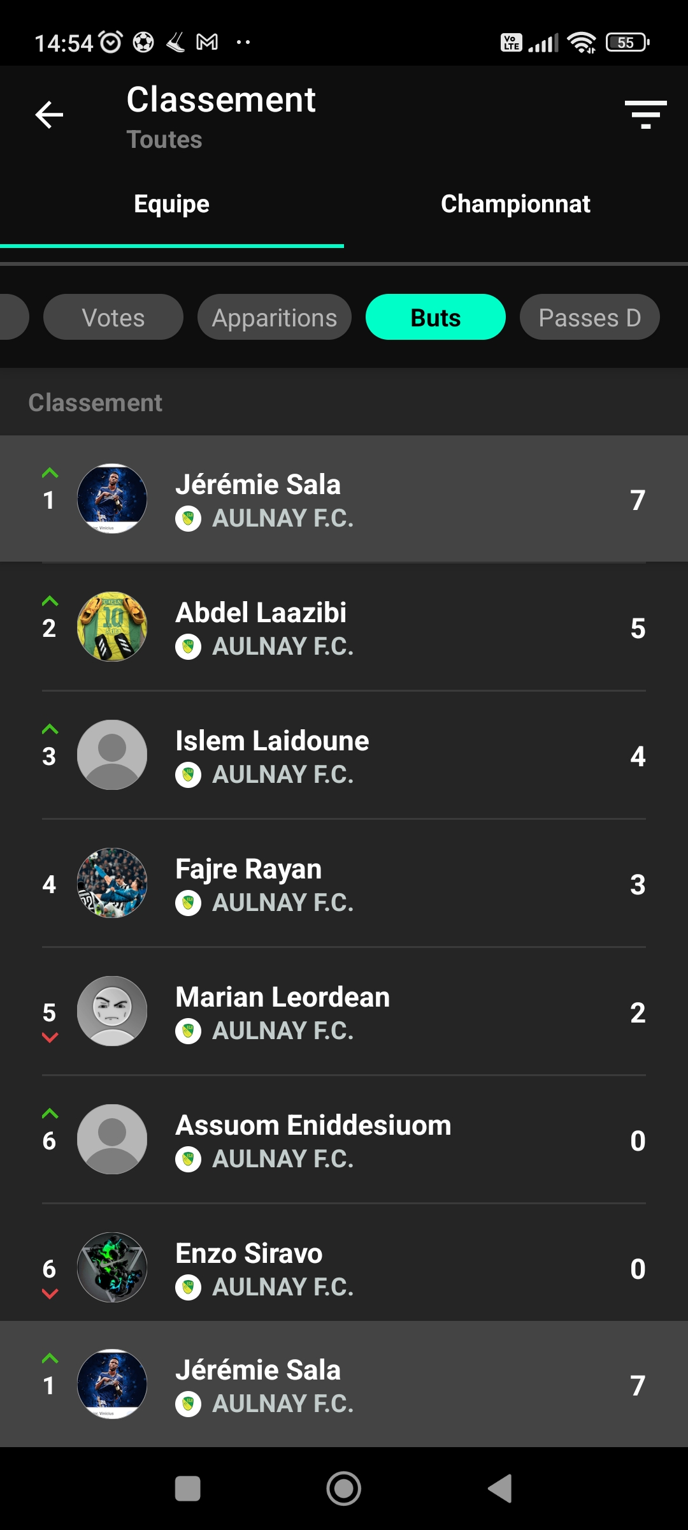Open the Islem Laidoune player entry

coord(344,755)
